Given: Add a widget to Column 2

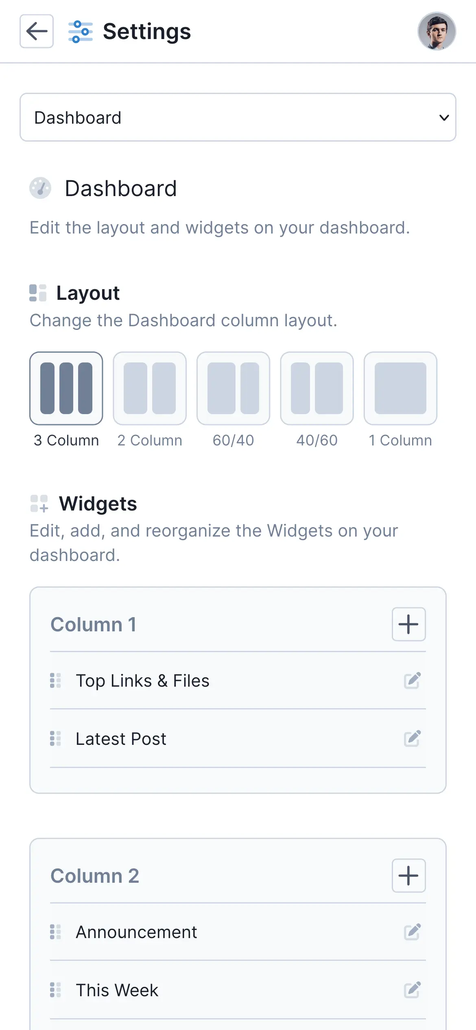Looking at the screenshot, I should pos(408,876).
